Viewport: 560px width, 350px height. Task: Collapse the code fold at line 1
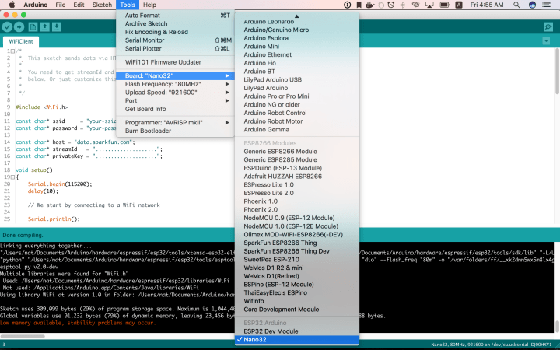(12, 51)
